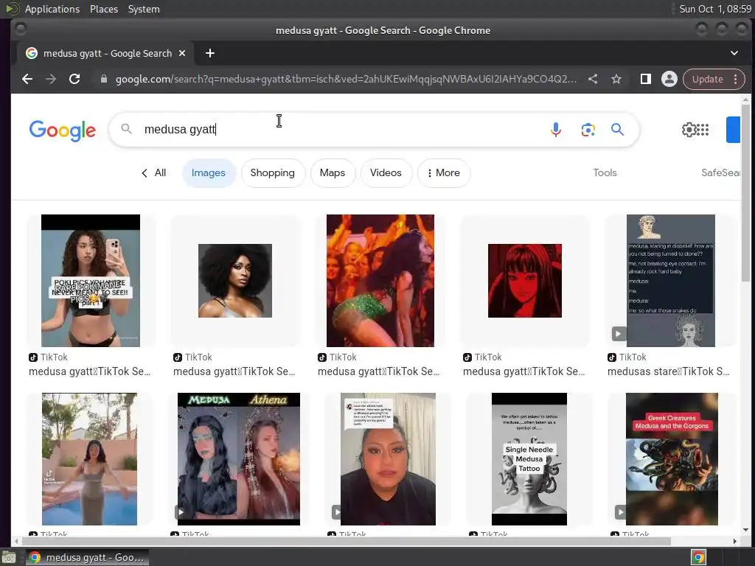755x566 pixels.
Task: Start voice search with the microphone icon
Action: pos(556,130)
